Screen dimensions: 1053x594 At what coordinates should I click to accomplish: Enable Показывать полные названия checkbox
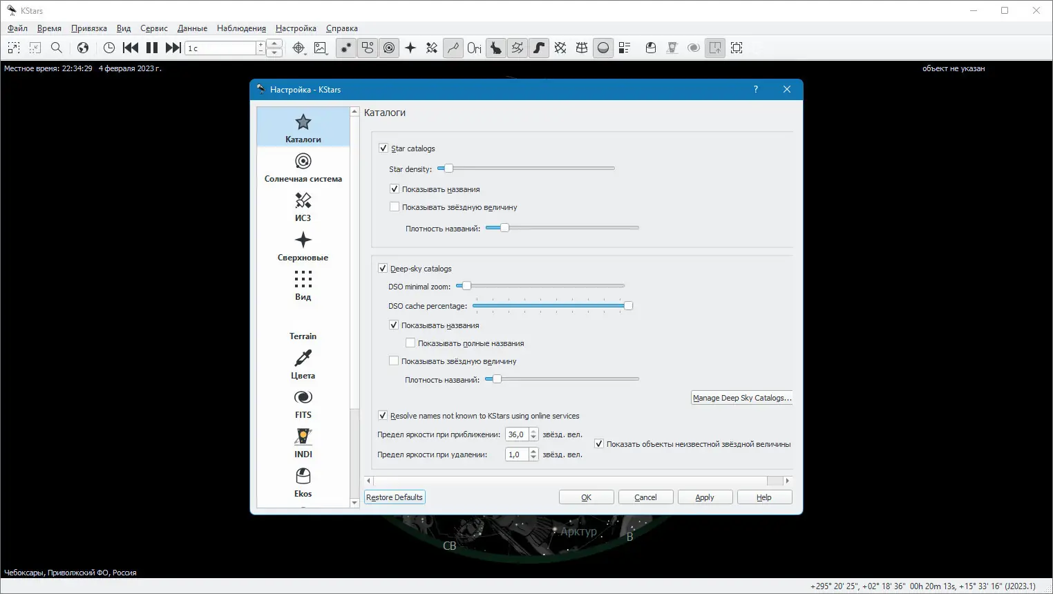click(x=410, y=343)
